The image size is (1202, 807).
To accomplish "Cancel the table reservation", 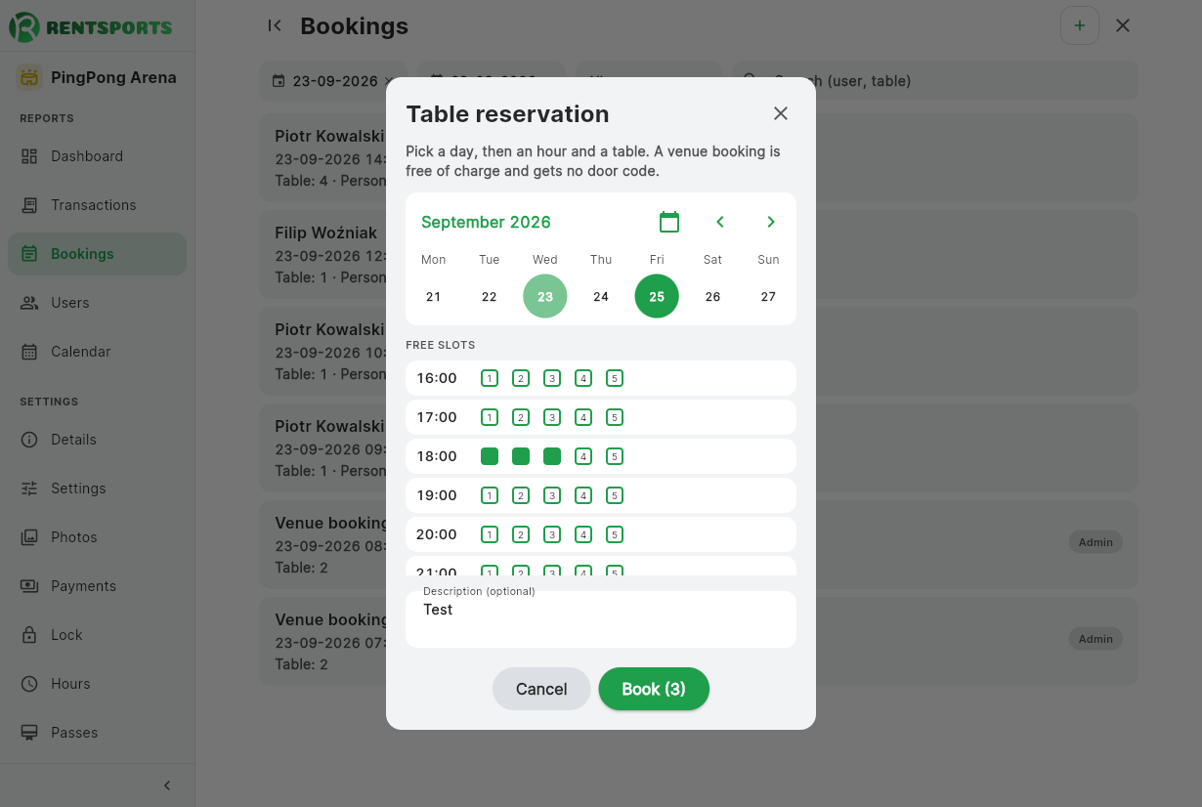I will [541, 689].
